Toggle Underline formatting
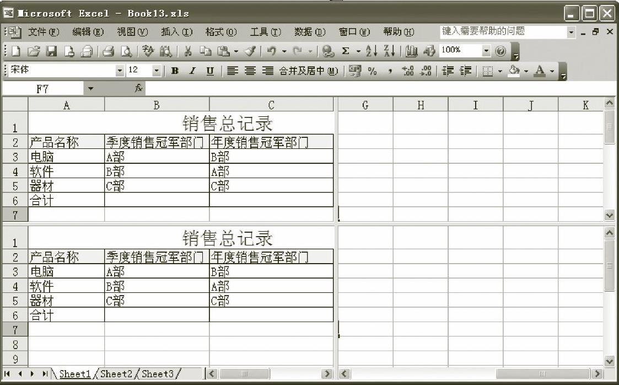This screenshot has height=385, width=619. pyautogui.click(x=210, y=71)
